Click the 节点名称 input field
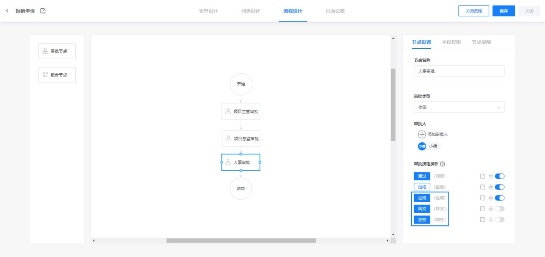The image size is (545, 257). [459, 71]
